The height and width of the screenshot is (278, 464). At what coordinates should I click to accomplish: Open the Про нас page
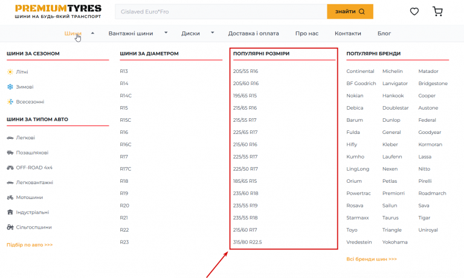click(307, 33)
